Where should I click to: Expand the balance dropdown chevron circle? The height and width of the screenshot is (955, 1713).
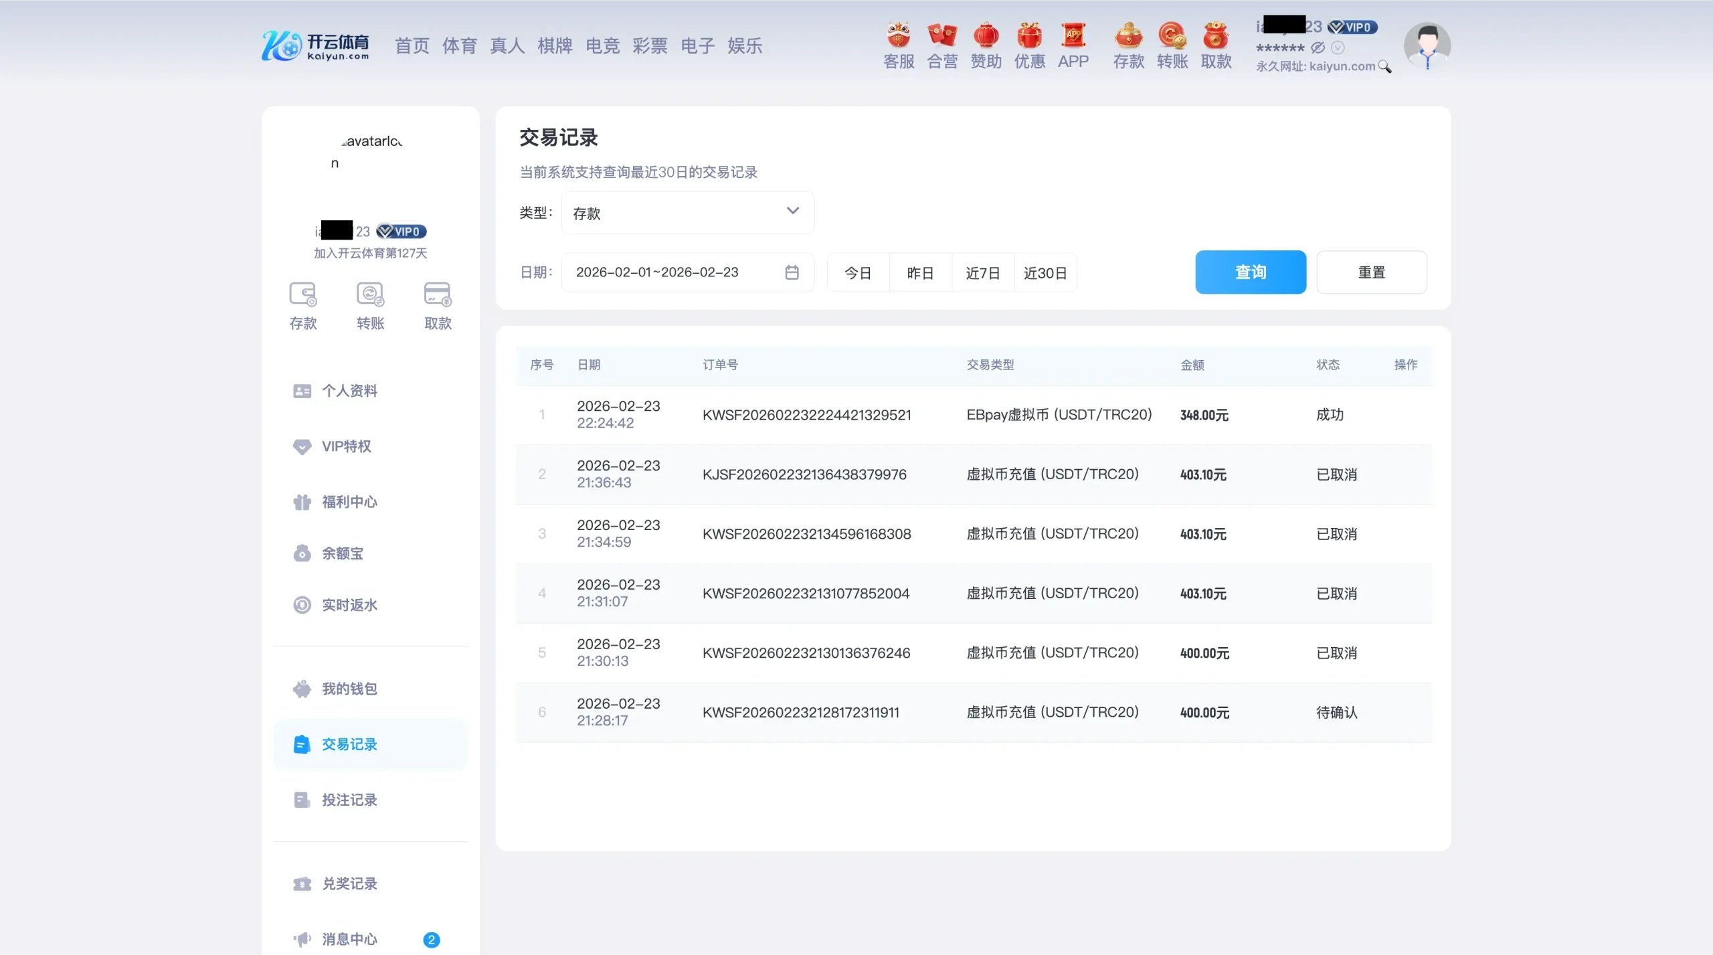tap(1338, 48)
